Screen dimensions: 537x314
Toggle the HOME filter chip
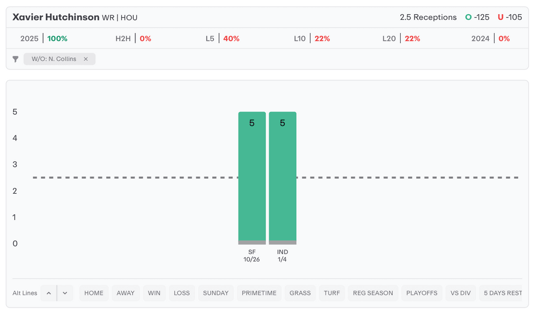(94, 293)
